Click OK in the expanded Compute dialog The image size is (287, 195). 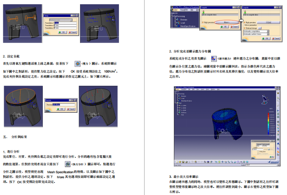[266, 38]
